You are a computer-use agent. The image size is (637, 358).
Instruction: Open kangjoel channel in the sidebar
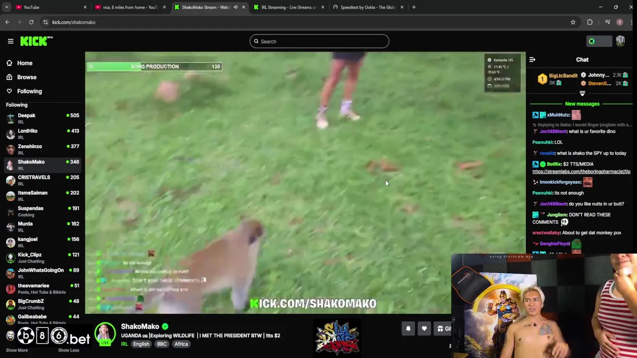[42, 242]
